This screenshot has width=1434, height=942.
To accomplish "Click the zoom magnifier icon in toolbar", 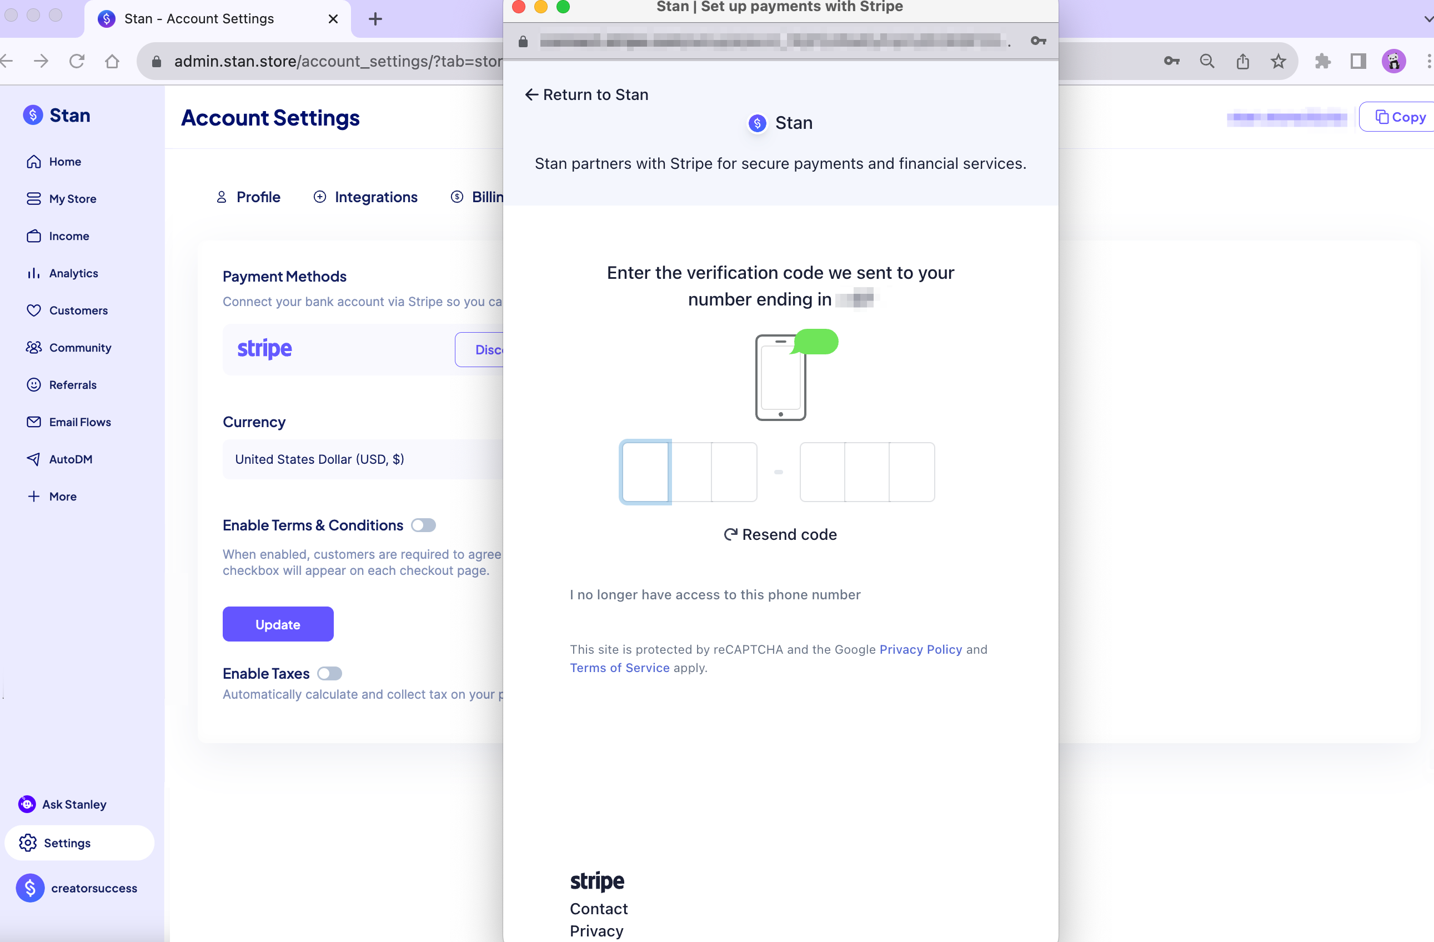I will pos(1207,61).
